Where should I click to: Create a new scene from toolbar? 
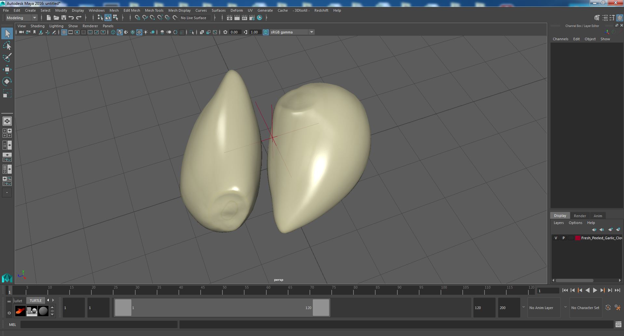coord(48,18)
